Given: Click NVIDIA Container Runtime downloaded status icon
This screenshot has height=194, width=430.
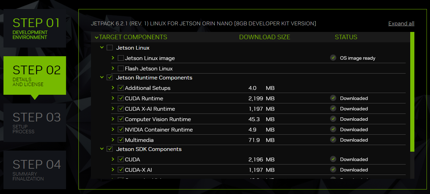Looking at the screenshot, I should point(333,129).
